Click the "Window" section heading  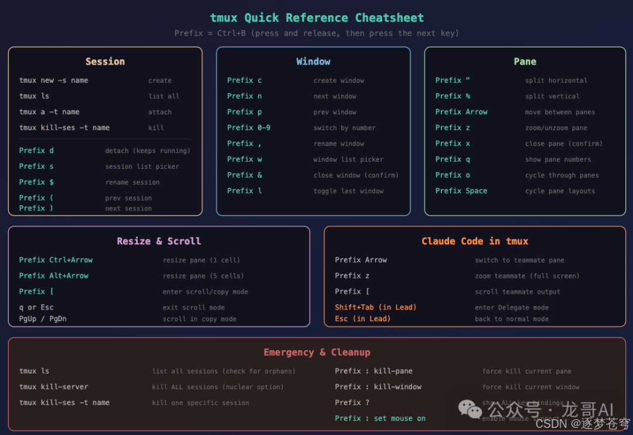point(313,62)
